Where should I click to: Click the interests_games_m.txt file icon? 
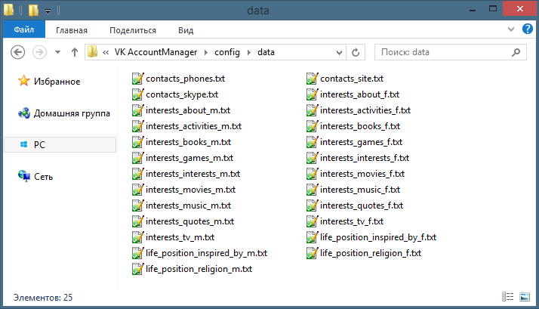(137, 158)
